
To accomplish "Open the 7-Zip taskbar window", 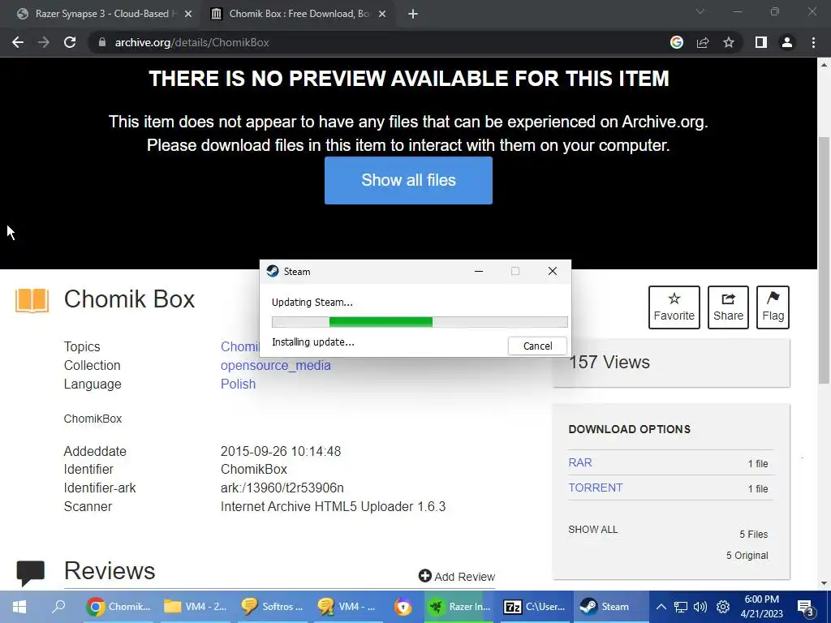I will (x=535, y=607).
